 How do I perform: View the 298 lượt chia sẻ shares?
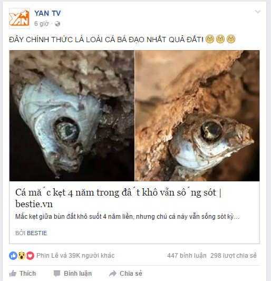click(234, 256)
